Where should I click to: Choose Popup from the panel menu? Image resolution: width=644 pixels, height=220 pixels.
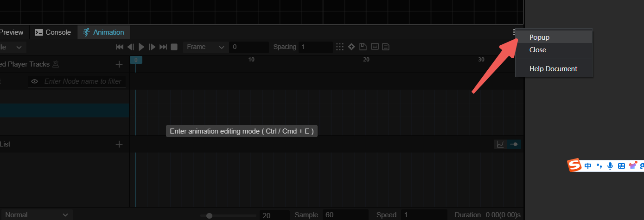pyautogui.click(x=539, y=37)
